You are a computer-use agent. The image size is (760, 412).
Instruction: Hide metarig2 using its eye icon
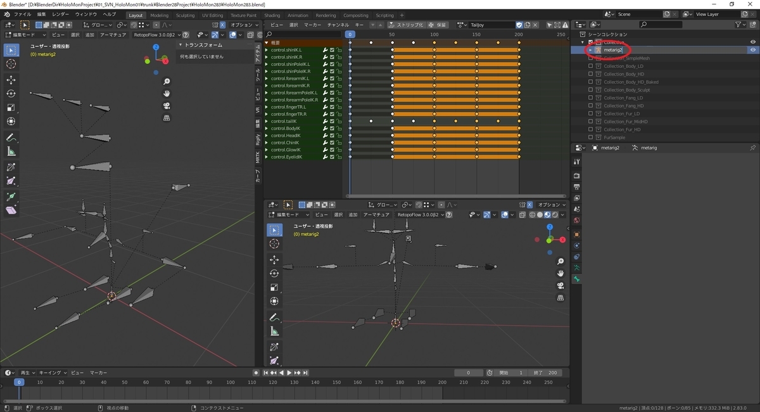753,50
